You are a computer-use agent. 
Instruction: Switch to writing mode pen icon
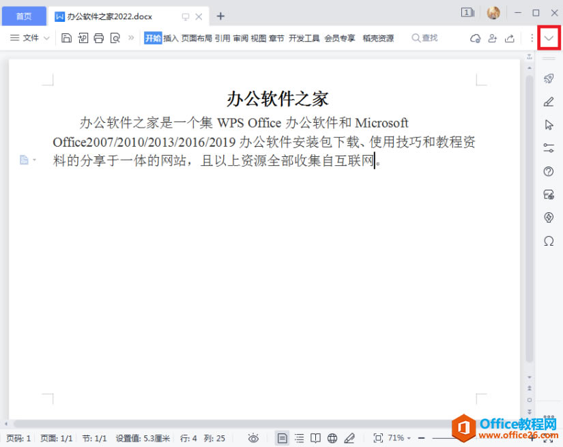click(349, 438)
